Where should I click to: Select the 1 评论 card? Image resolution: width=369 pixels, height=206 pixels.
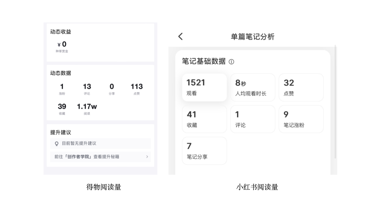[253, 119]
